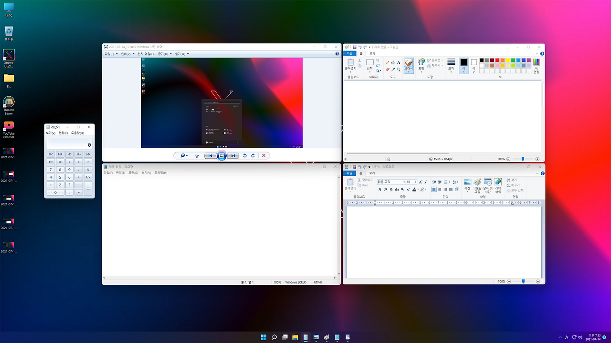Viewport: 611px width, 343px height.
Task: Rotate the photo clockwise in Photo Viewer
Action: 253,155
